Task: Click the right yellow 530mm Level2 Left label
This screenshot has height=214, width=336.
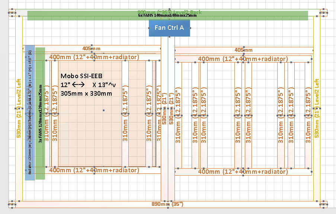Action: coord(317,108)
